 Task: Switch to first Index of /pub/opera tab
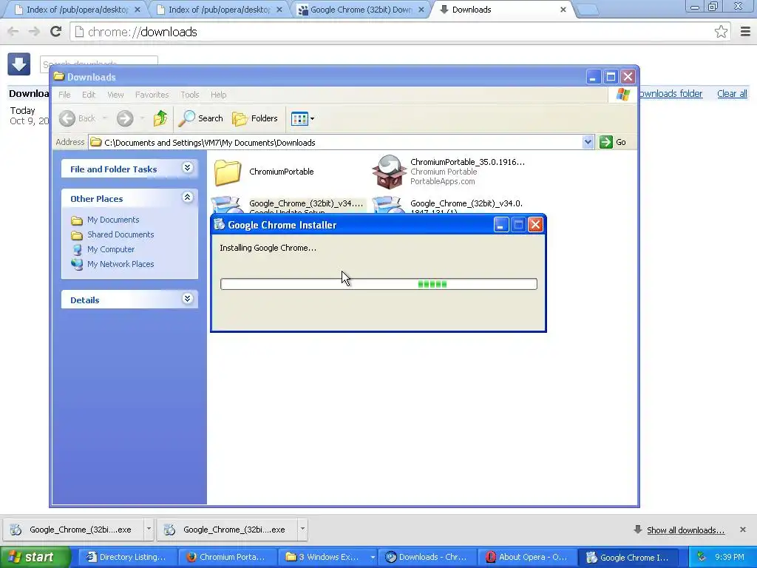77,10
